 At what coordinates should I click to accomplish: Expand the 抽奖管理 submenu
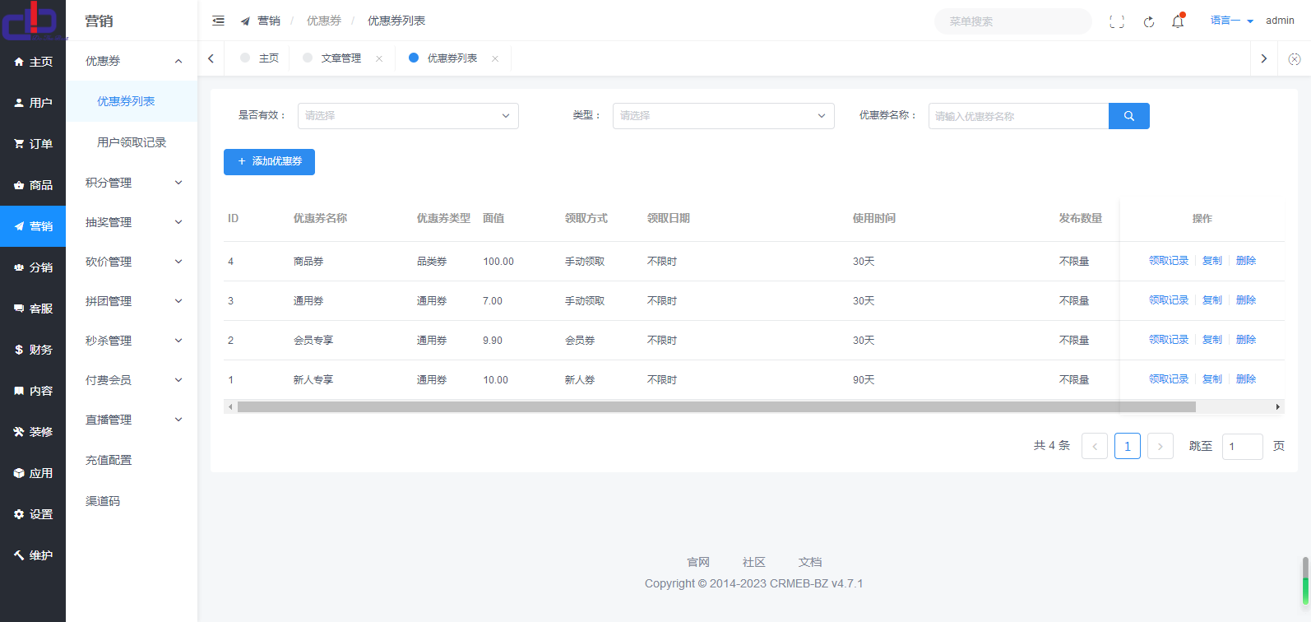tap(132, 222)
